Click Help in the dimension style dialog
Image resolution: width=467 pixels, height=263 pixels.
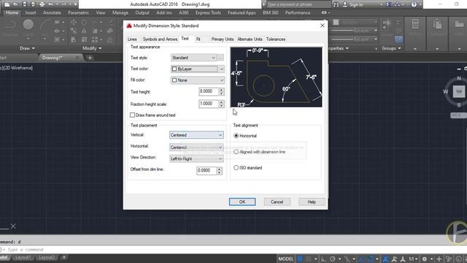click(312, 202)
